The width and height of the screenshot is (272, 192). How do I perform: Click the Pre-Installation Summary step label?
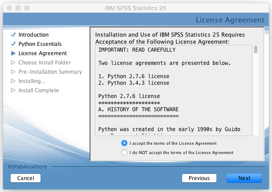[x=50, y=72]
